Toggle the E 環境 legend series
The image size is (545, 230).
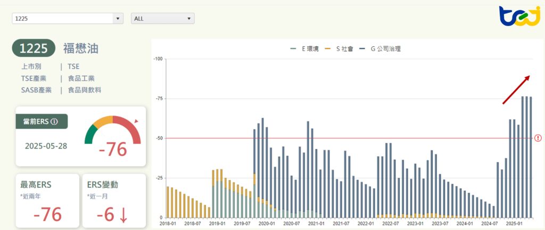304,49
